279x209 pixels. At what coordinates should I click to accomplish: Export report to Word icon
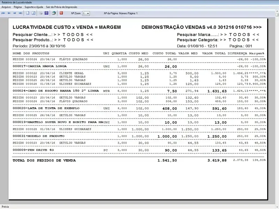46,13
